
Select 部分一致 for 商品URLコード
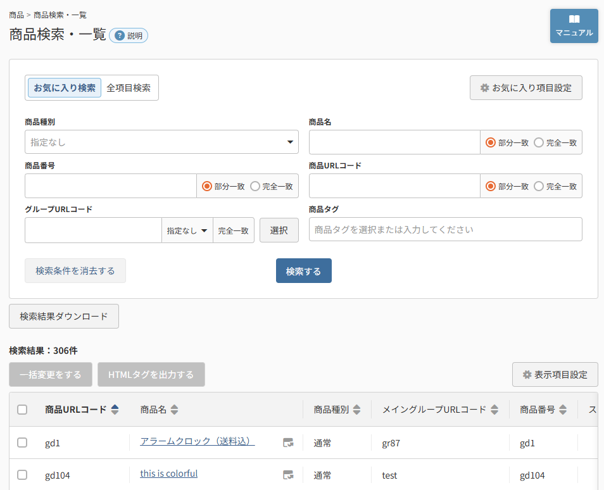coord(491,187)
